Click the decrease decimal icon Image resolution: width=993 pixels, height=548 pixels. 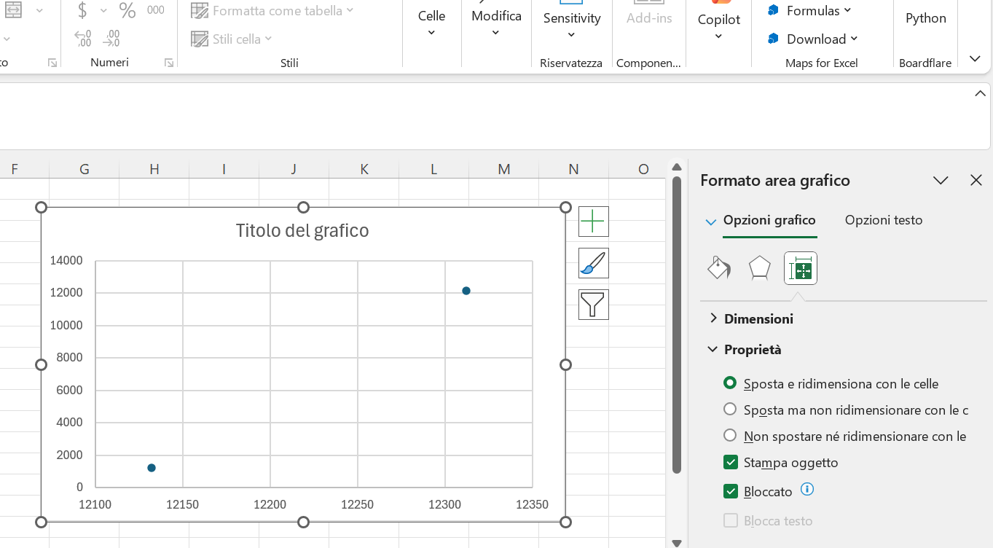tap(112, 38)
